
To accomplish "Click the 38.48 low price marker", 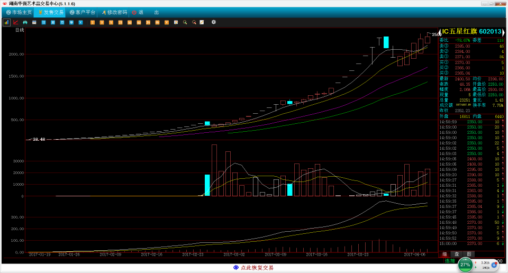I will tap(39, 139).
